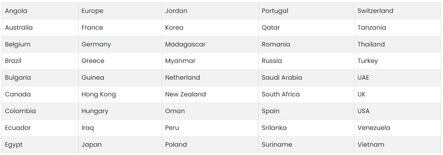This screenshot has width=443, height=155.
Task: Select the Jordan table cell
Action: [x=176, y=11]
